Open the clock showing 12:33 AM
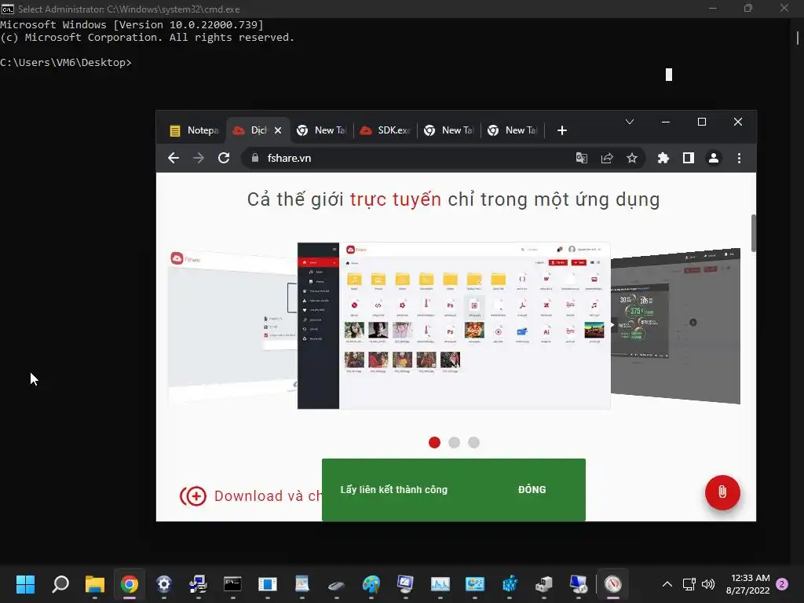The width and height of the screenshot is (804, 603). click(x=748, y=584)
